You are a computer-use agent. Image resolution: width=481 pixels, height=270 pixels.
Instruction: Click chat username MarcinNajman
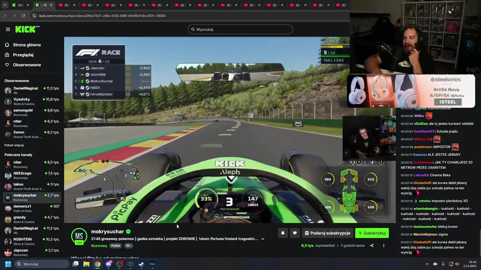[425, 234]
